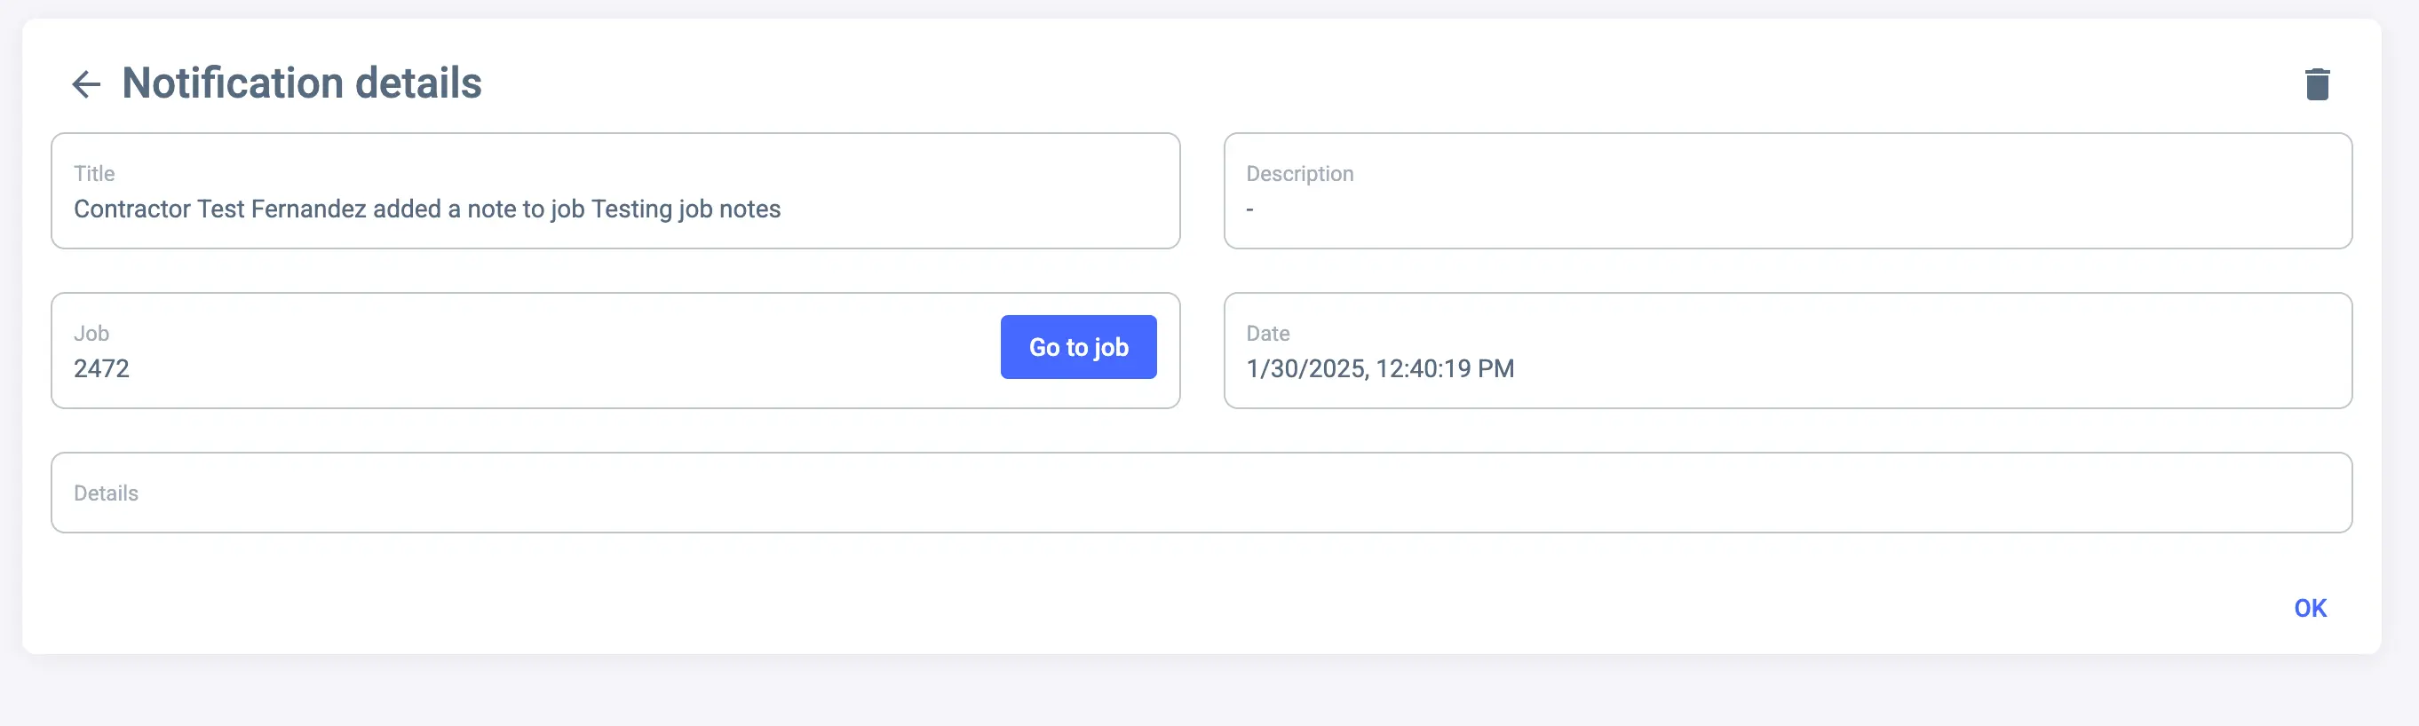Click the dash value under Description

pyautogui.click(x=1249, y=209)
